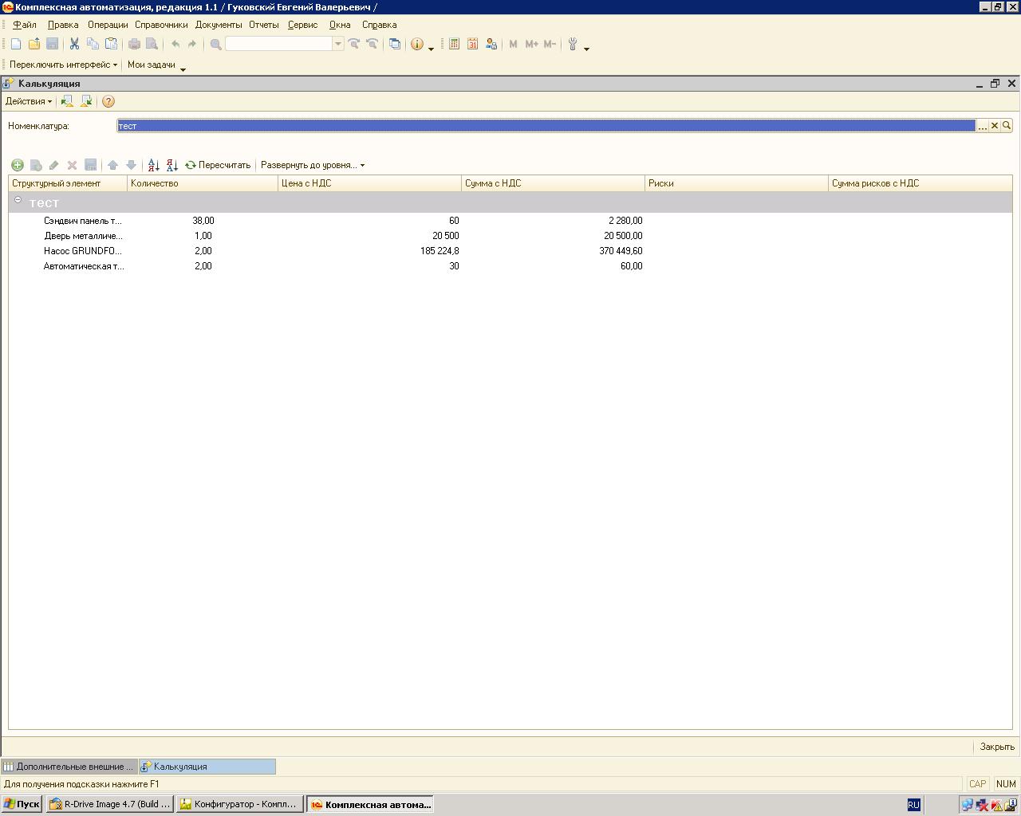Click the magnifier icon beside Номенклатура field
The height and width of the screenshot is (816, 1021).
click(1007, 126)
